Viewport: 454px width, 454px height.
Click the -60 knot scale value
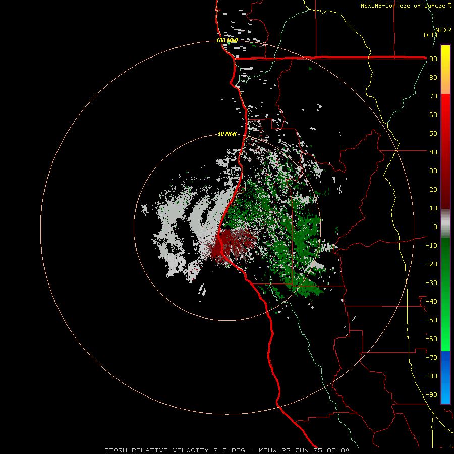pos(431,339)
